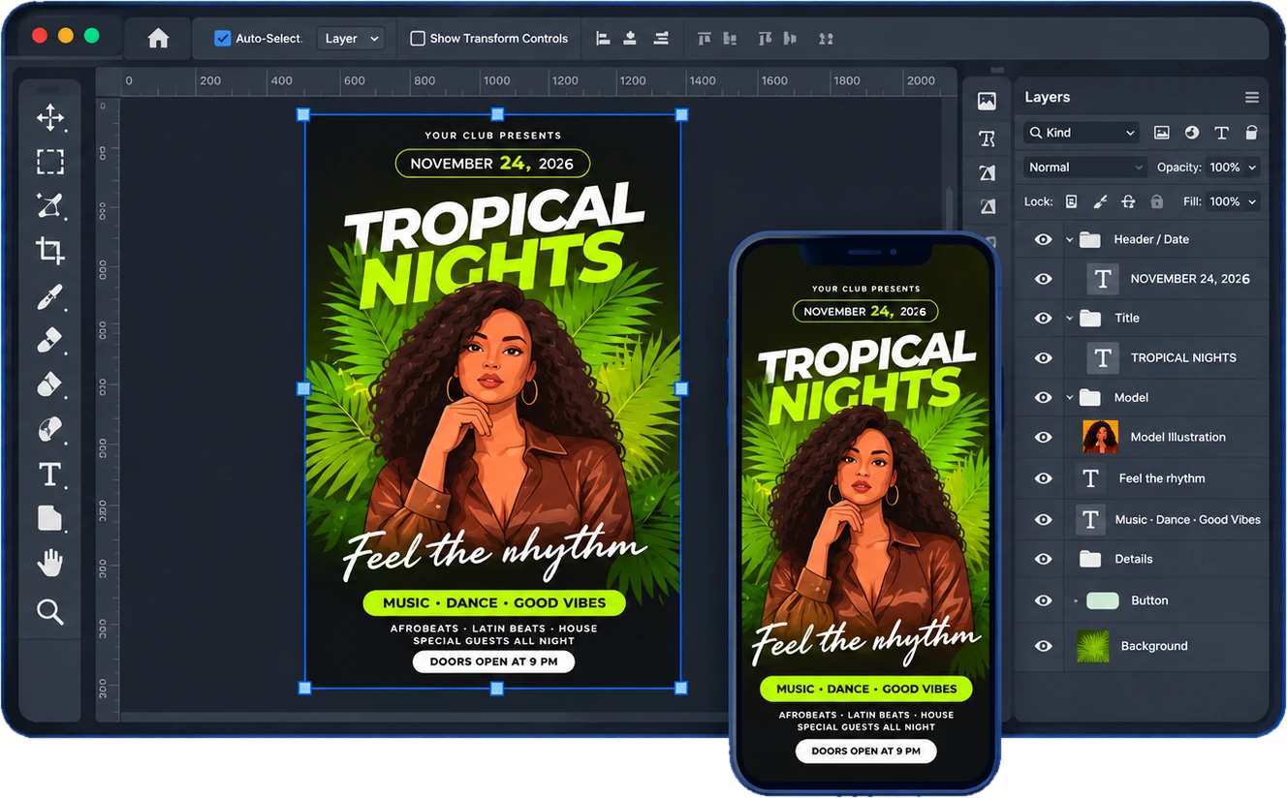This screenshot has width=1287, height=798.
Task: Click the Home icon
Action: 158,38
